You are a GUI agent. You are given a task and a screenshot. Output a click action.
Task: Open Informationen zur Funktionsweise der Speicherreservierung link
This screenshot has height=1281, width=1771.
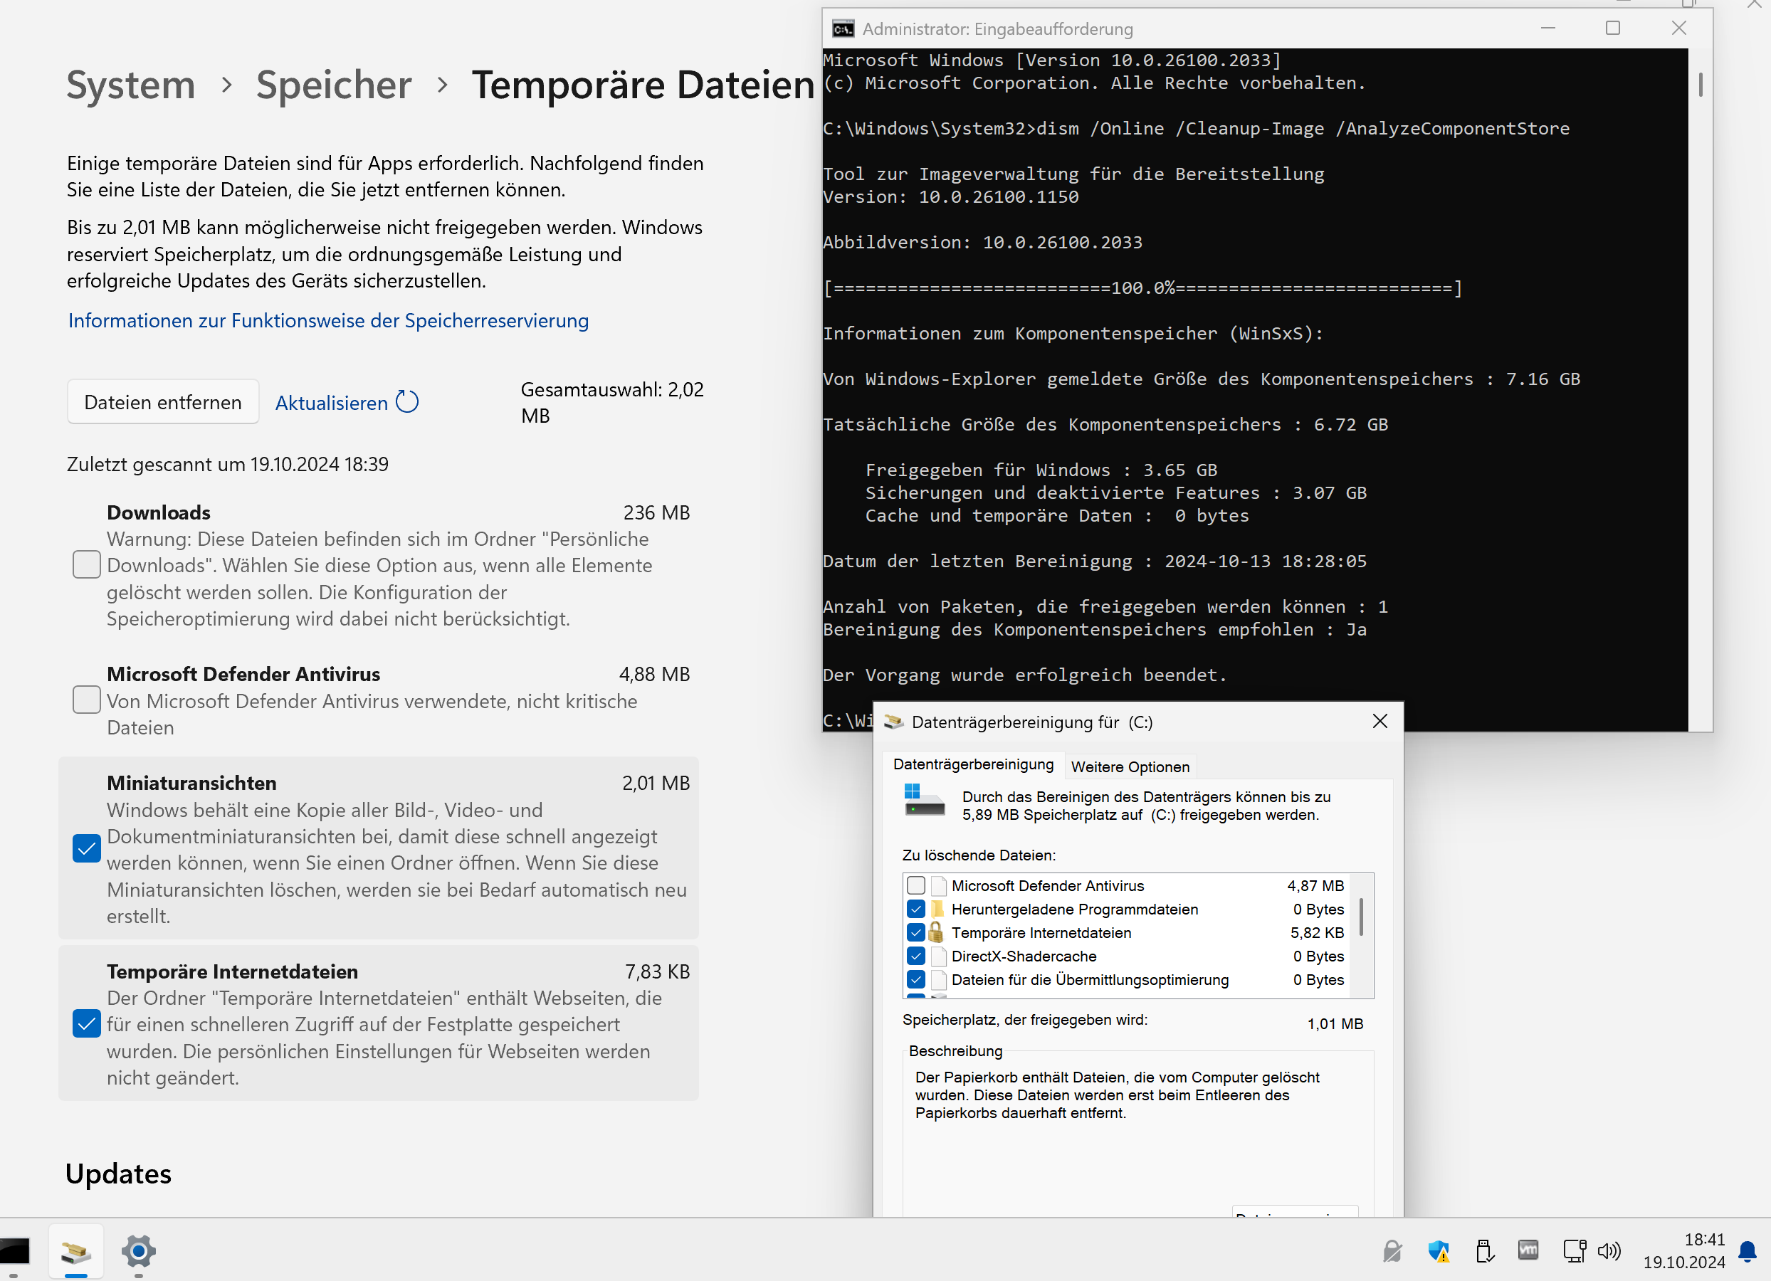(328, 320)
